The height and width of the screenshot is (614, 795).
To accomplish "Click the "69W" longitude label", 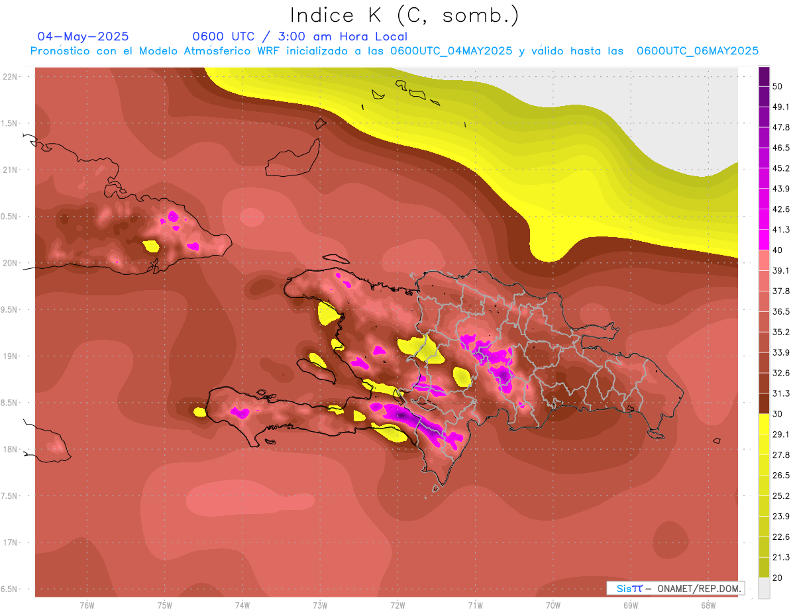I will tap(631, 605).
